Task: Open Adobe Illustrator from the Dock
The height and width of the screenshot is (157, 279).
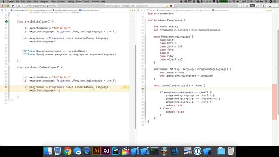Action: [96, 151]
